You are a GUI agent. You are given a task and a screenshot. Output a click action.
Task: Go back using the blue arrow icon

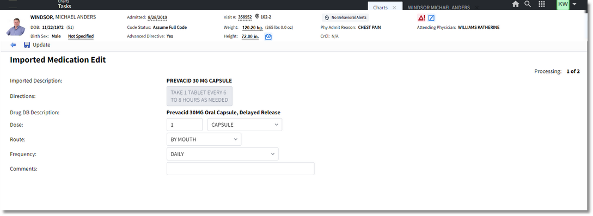tap(13, 45)
